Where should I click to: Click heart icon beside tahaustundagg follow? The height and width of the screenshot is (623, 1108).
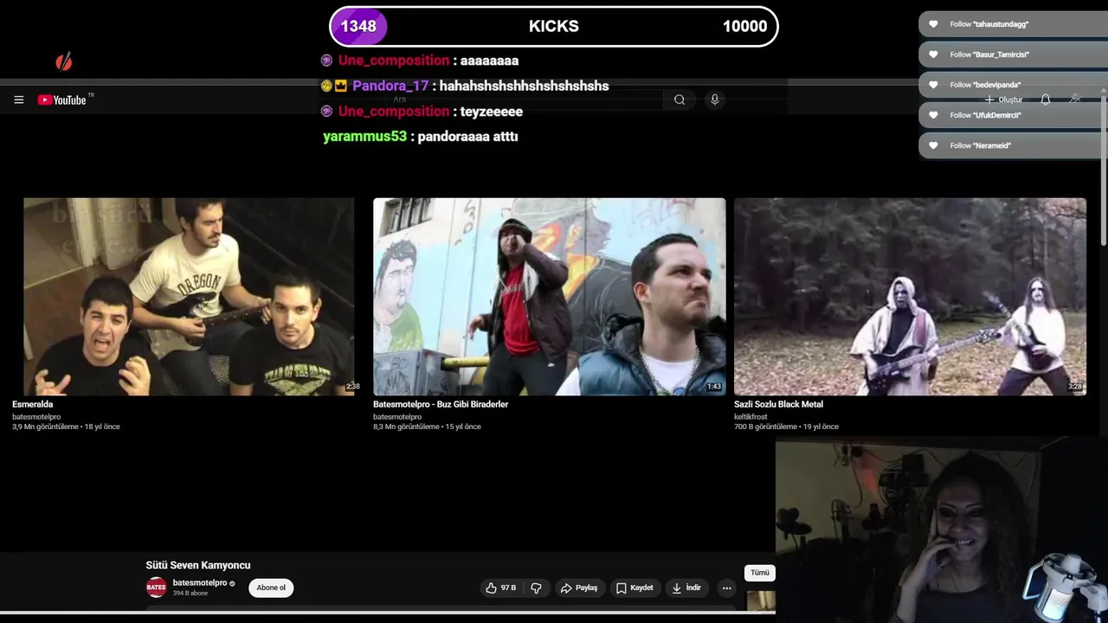933,24
